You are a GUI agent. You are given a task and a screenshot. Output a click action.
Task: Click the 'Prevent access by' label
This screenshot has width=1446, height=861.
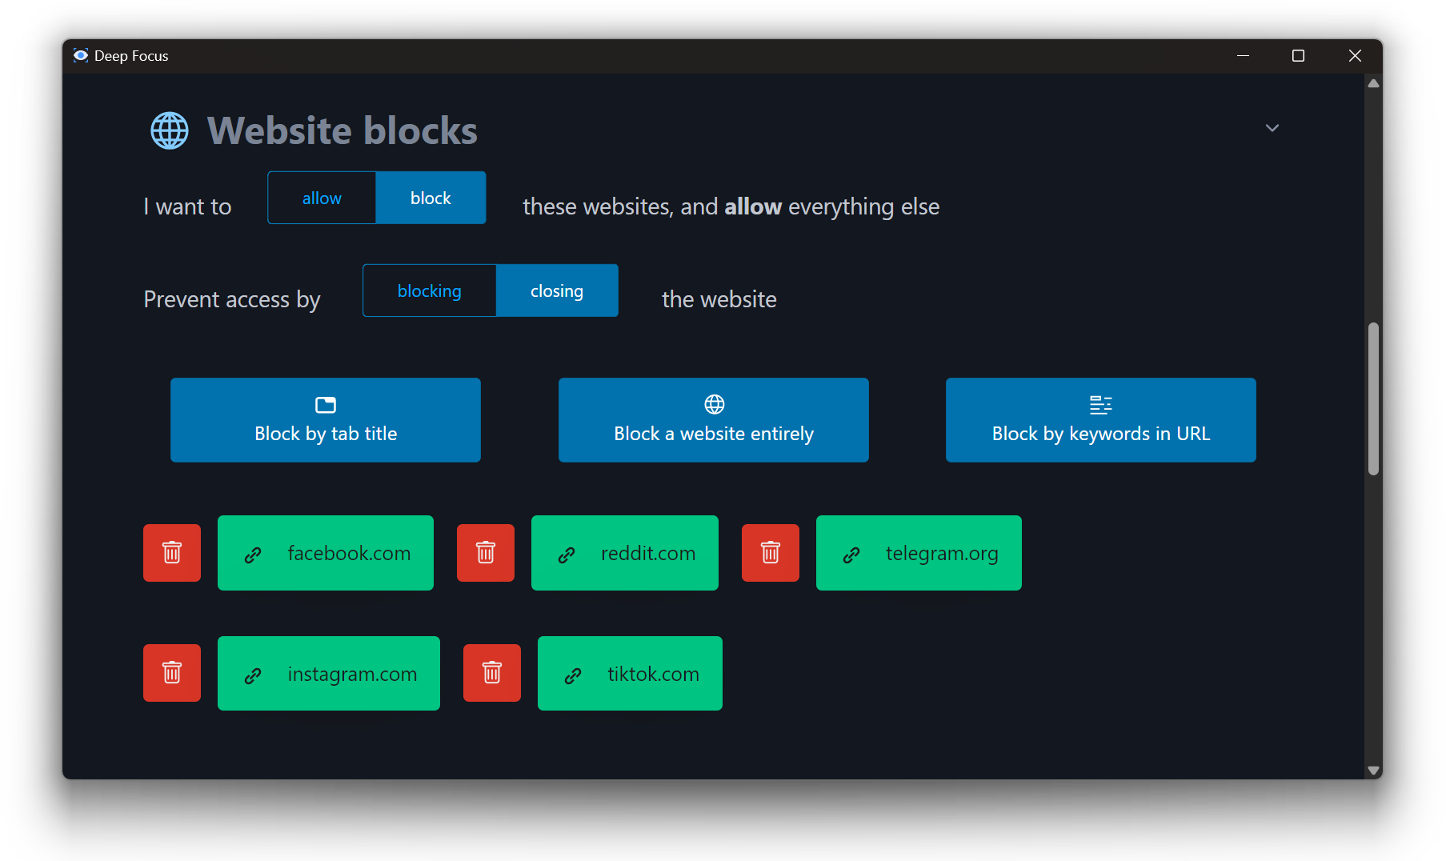[x=232, y=299]
